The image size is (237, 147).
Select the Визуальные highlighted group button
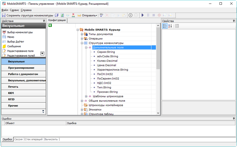point(24,61)
